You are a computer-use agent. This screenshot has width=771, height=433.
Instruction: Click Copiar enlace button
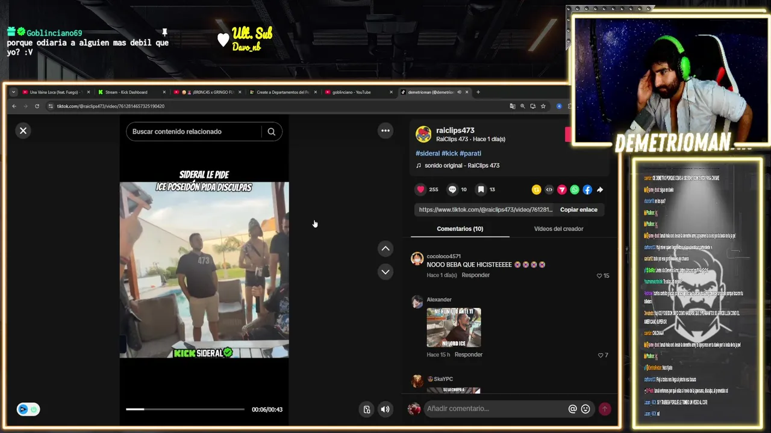click(x=579, y=210)
